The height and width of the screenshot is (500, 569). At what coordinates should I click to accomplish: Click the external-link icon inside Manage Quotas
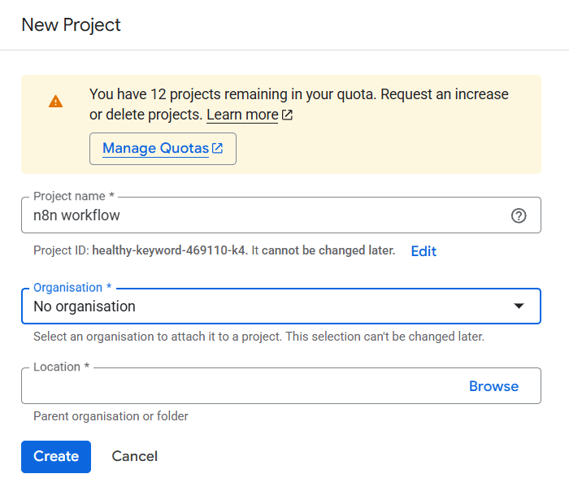(x=217, y=149)
